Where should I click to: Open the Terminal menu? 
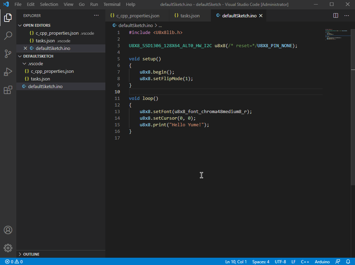click(x=112, y=4)
